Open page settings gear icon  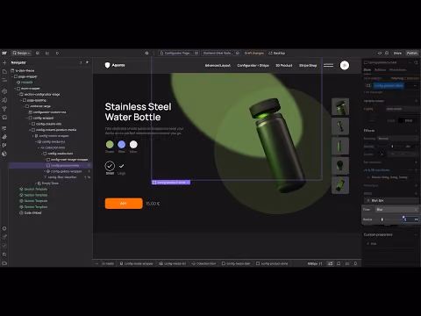click(x=146, y=53)
